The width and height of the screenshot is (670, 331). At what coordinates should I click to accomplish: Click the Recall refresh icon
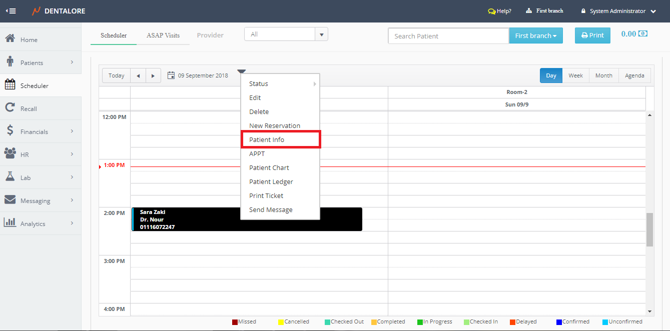click(x=10, y=108)
